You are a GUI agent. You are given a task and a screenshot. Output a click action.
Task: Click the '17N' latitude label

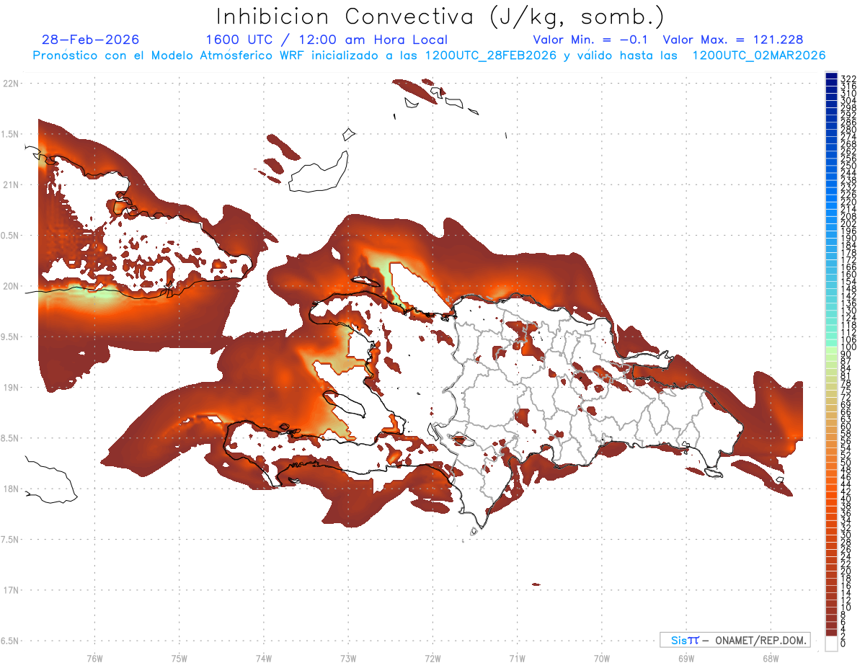(x=10, y=590)
